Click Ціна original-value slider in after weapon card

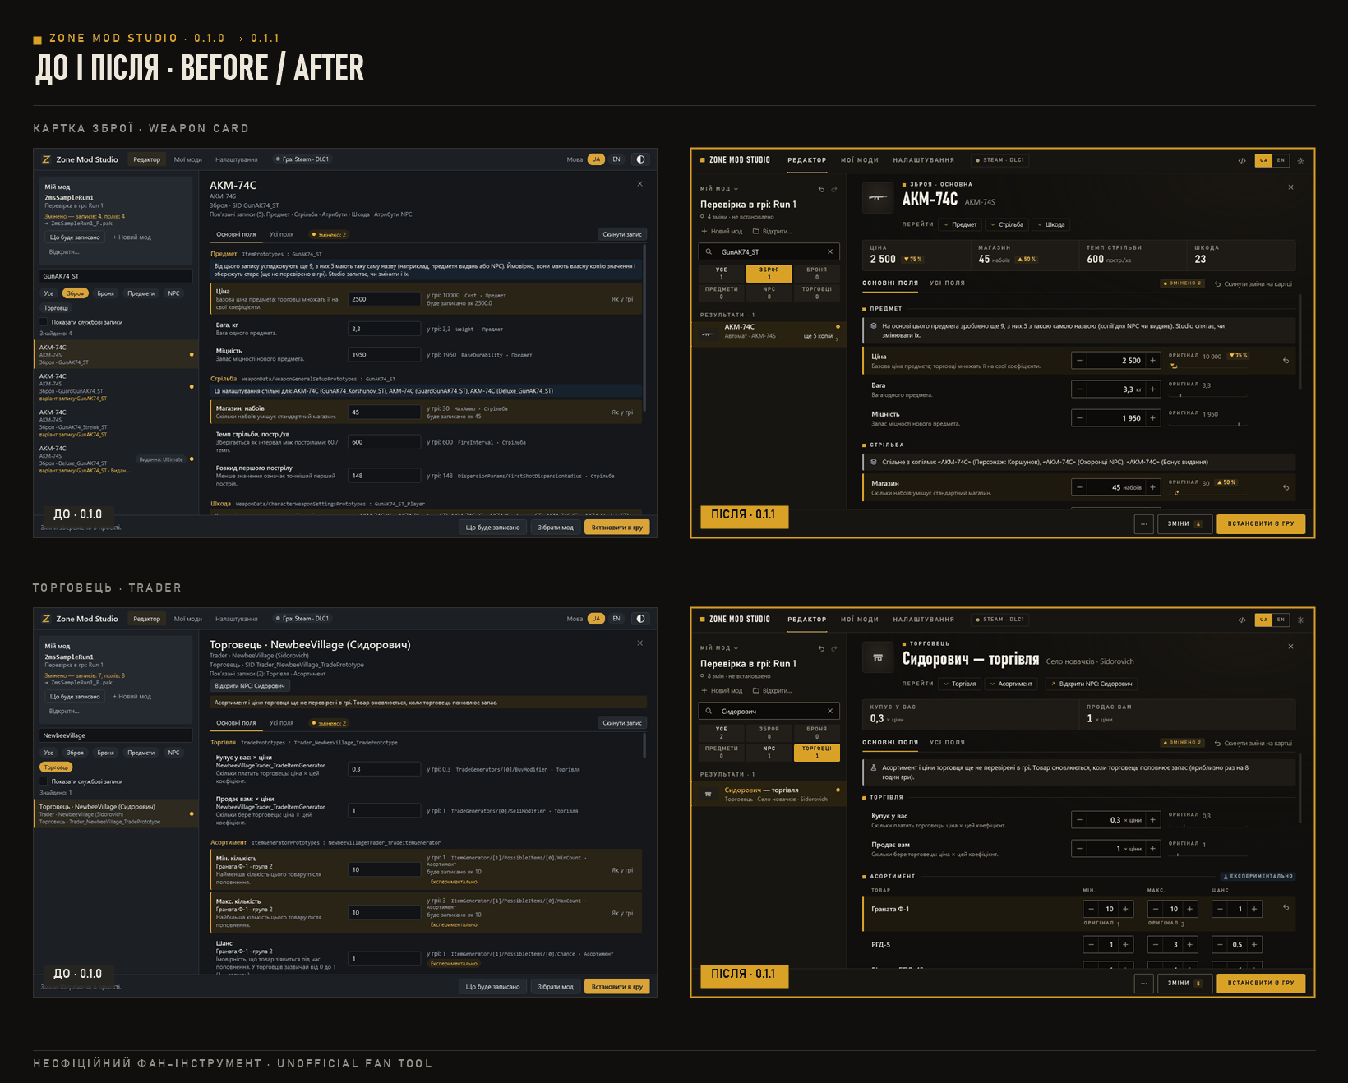point(1208,366)
